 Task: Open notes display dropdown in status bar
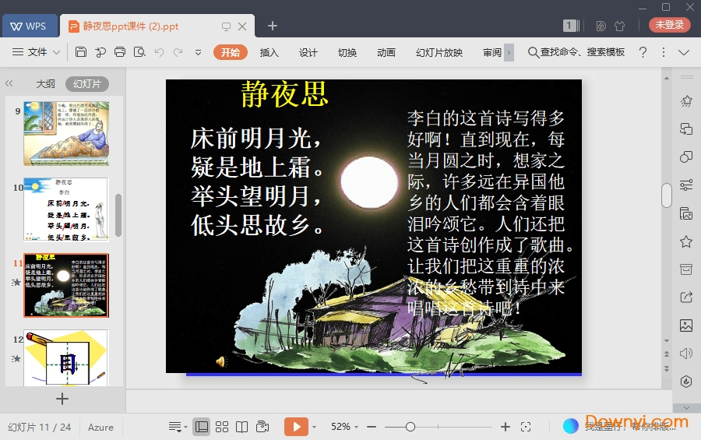tap(178, 427)
